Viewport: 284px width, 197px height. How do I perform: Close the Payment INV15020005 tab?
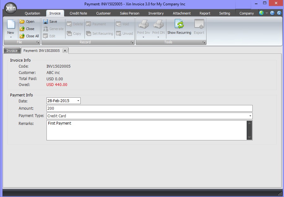tap(65, 51)
